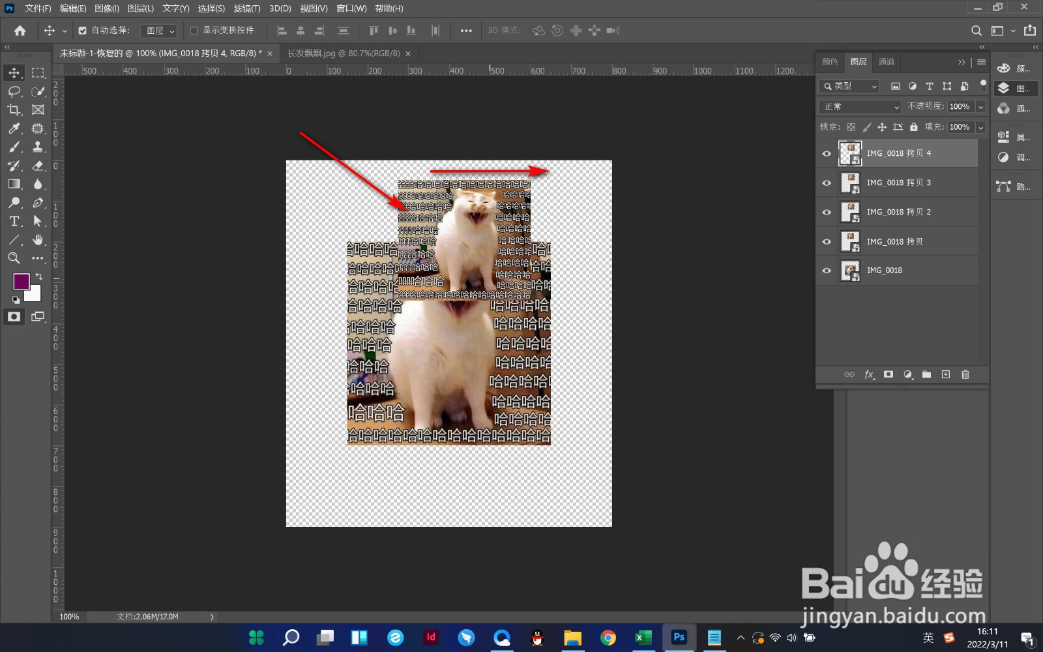Select the Hand tool
This screenshot has height=652, width=1043.
click(38, 240)
